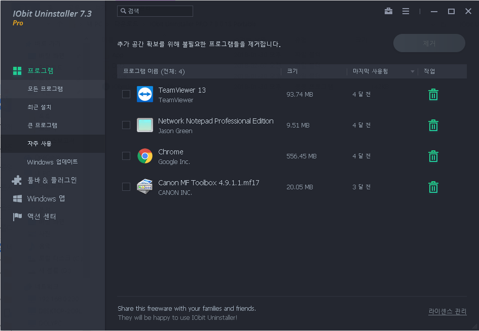
Task: Click the Share this freeware message
Action: point(187,308)
